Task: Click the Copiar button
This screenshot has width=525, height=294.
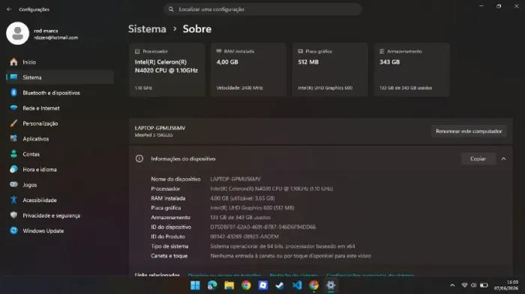Action: click(x=478, y=159)
